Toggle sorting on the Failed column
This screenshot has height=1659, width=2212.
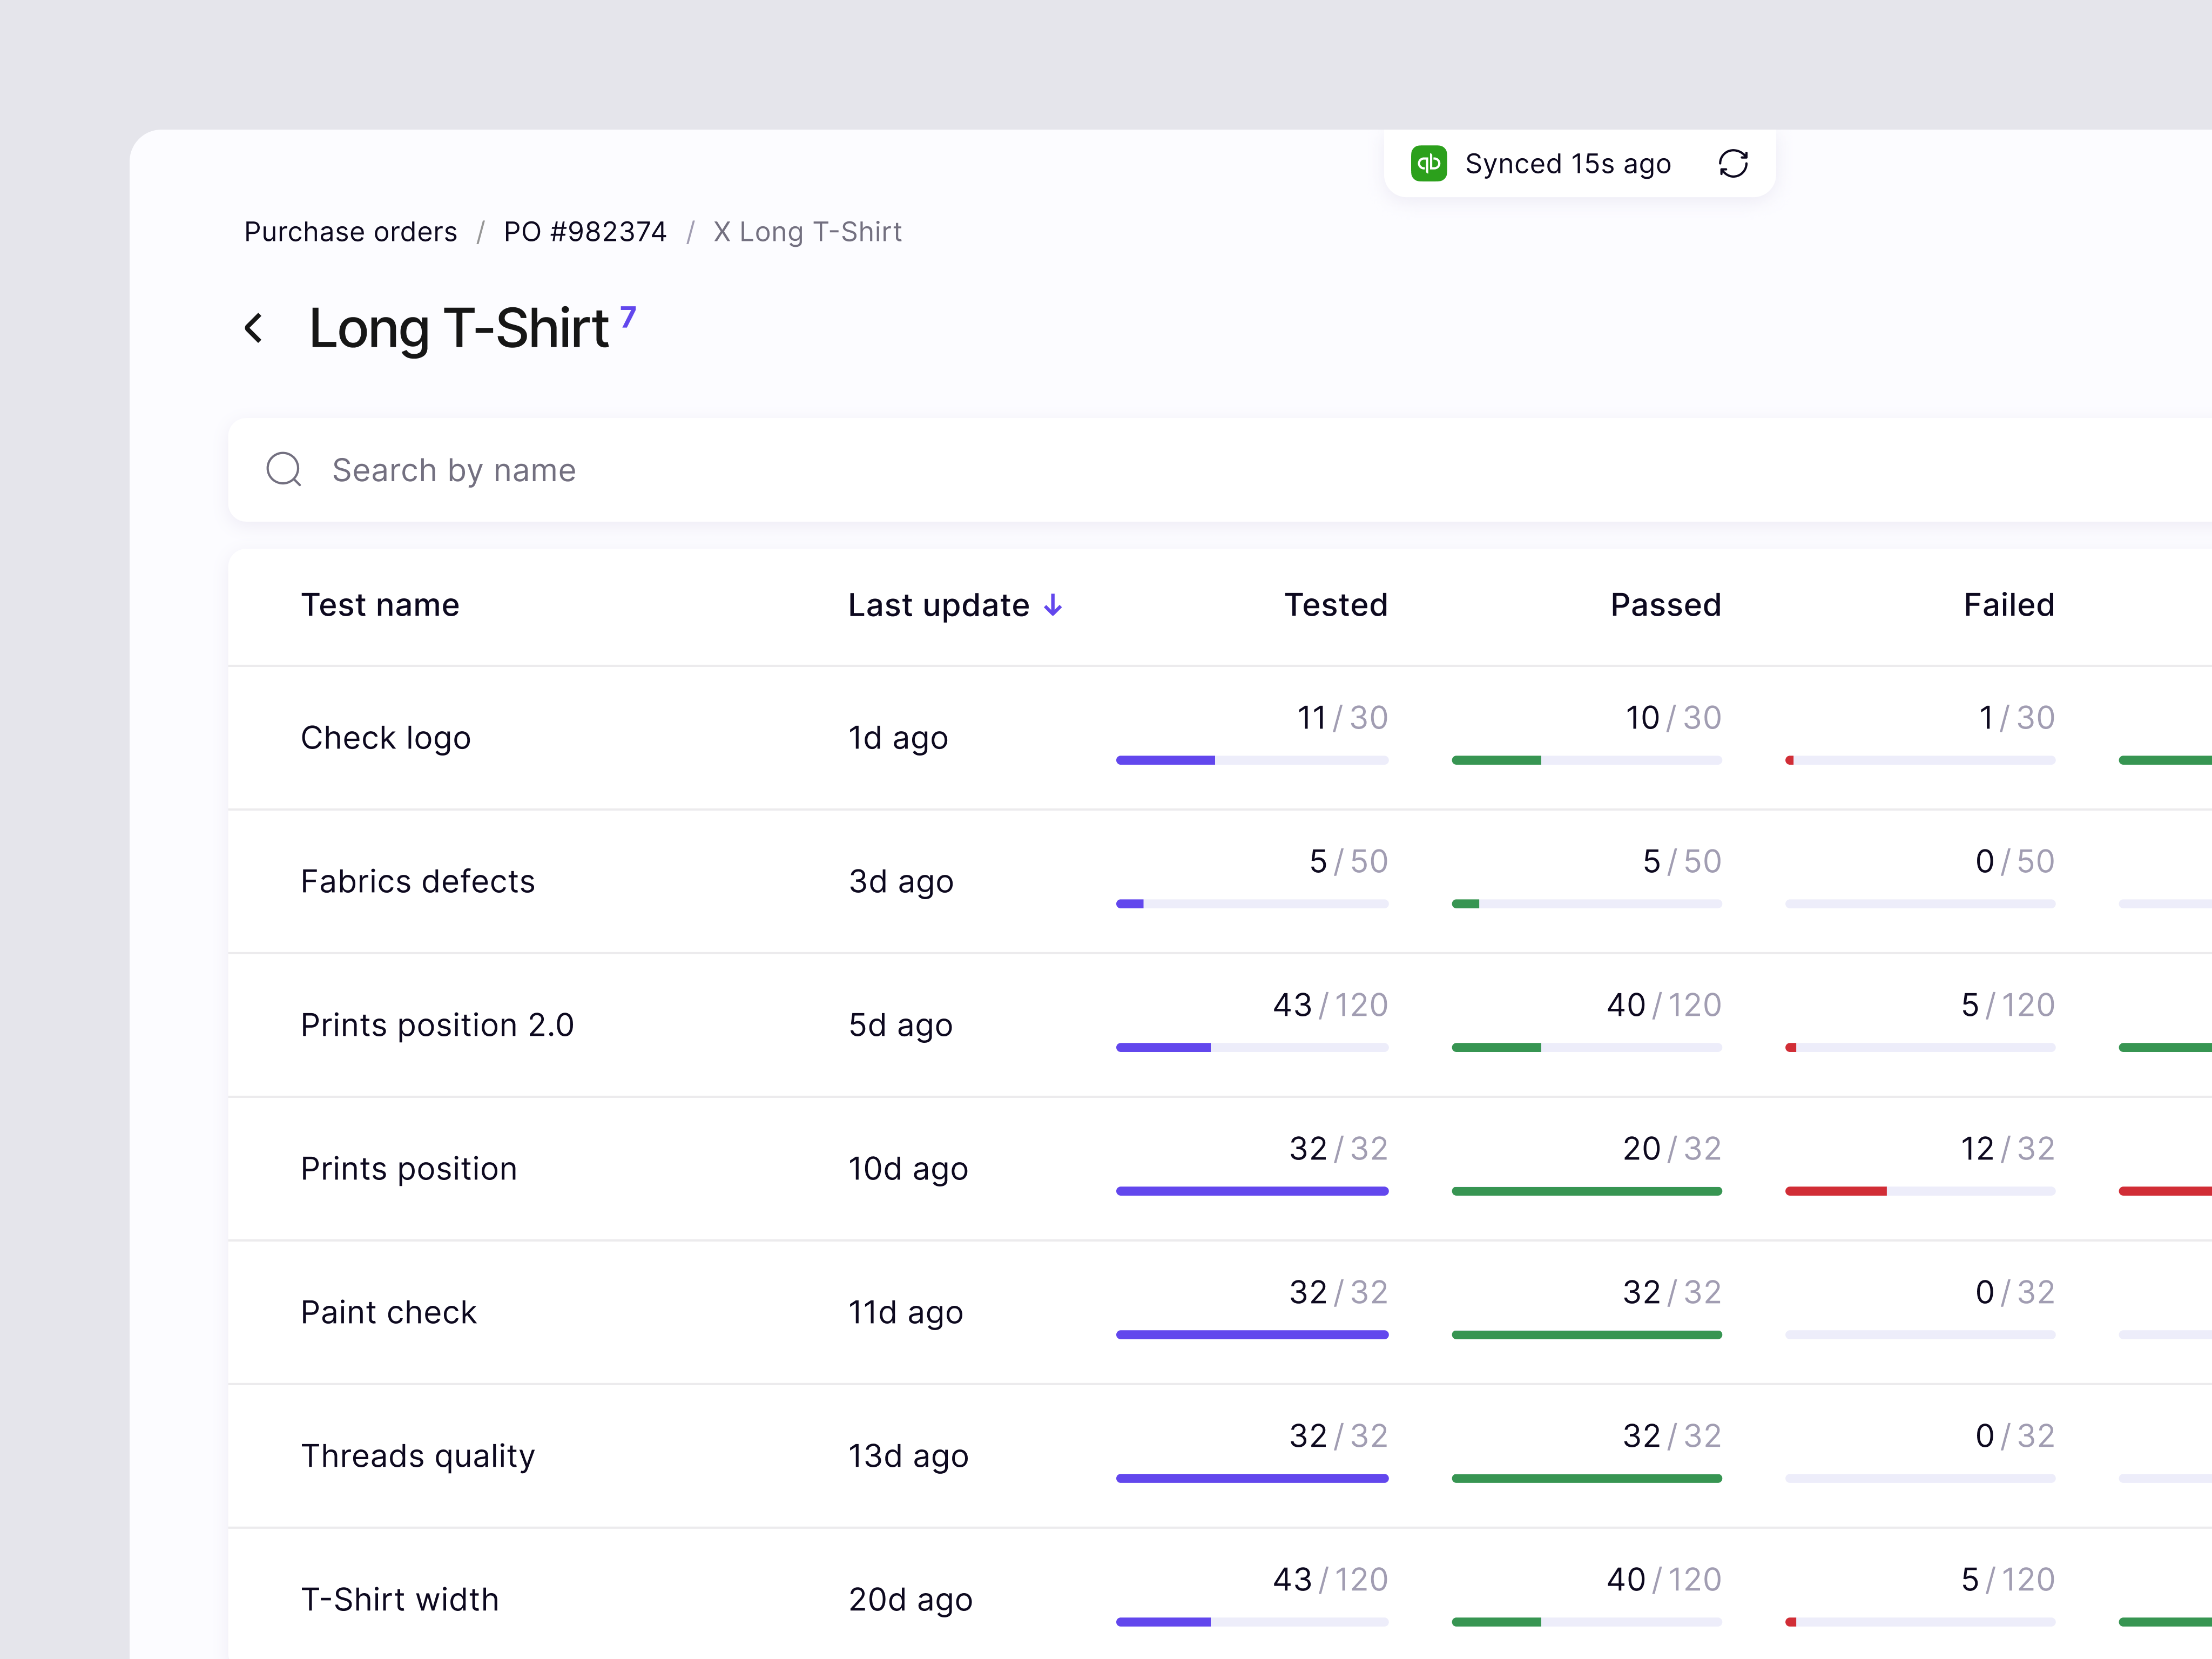click(2008, 605)
